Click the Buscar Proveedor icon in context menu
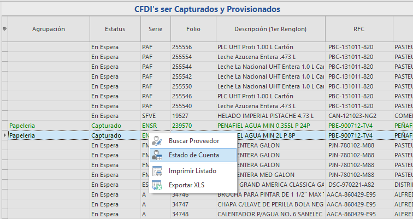The height and width of the screenshot is (219, 413). click(x=157, y=141)
